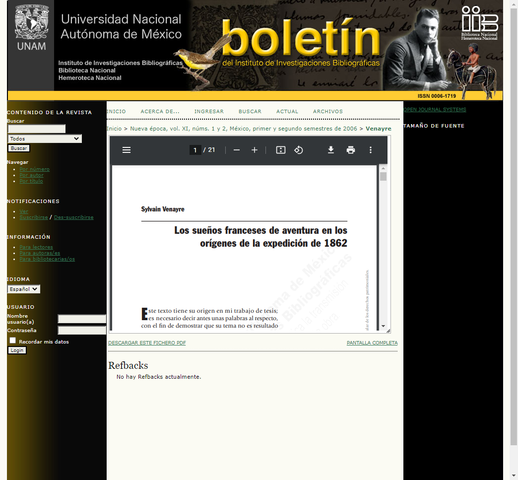
Task: Open ARCHIVOS menu item
Action: (327, 111)
